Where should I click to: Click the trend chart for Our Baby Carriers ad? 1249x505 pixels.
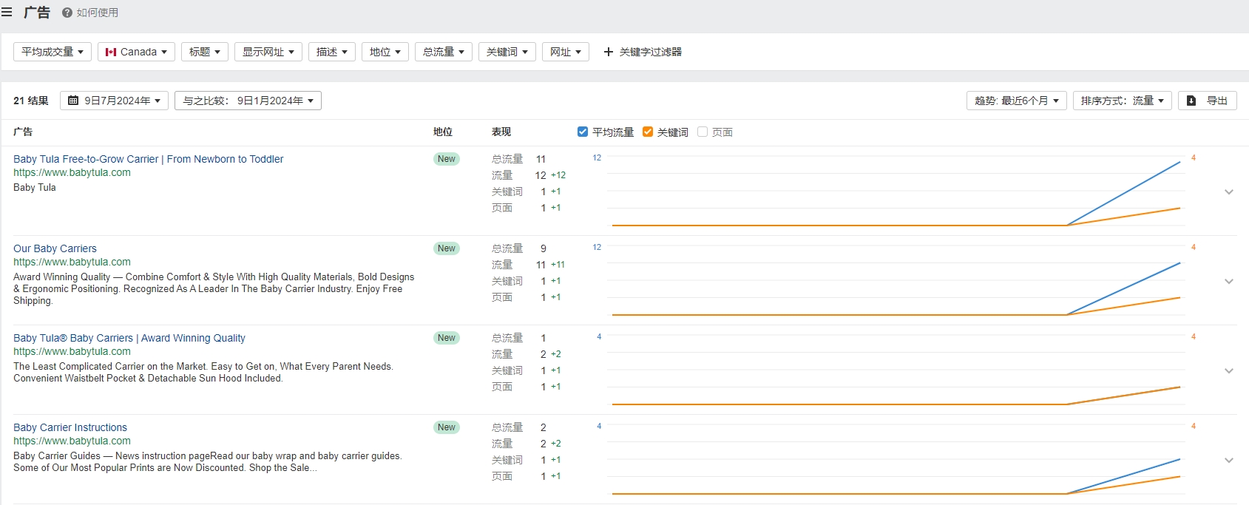(x=895, y=280)
